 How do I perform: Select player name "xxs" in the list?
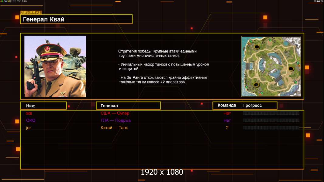(29, 113)
